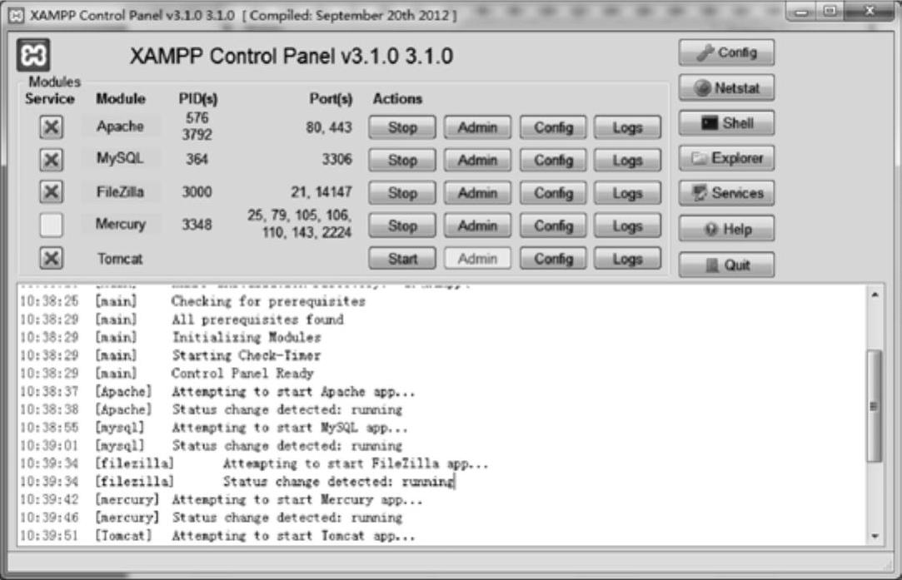Select MySQL port value 3306
The image size is (902, 580).
coord(336,159)
